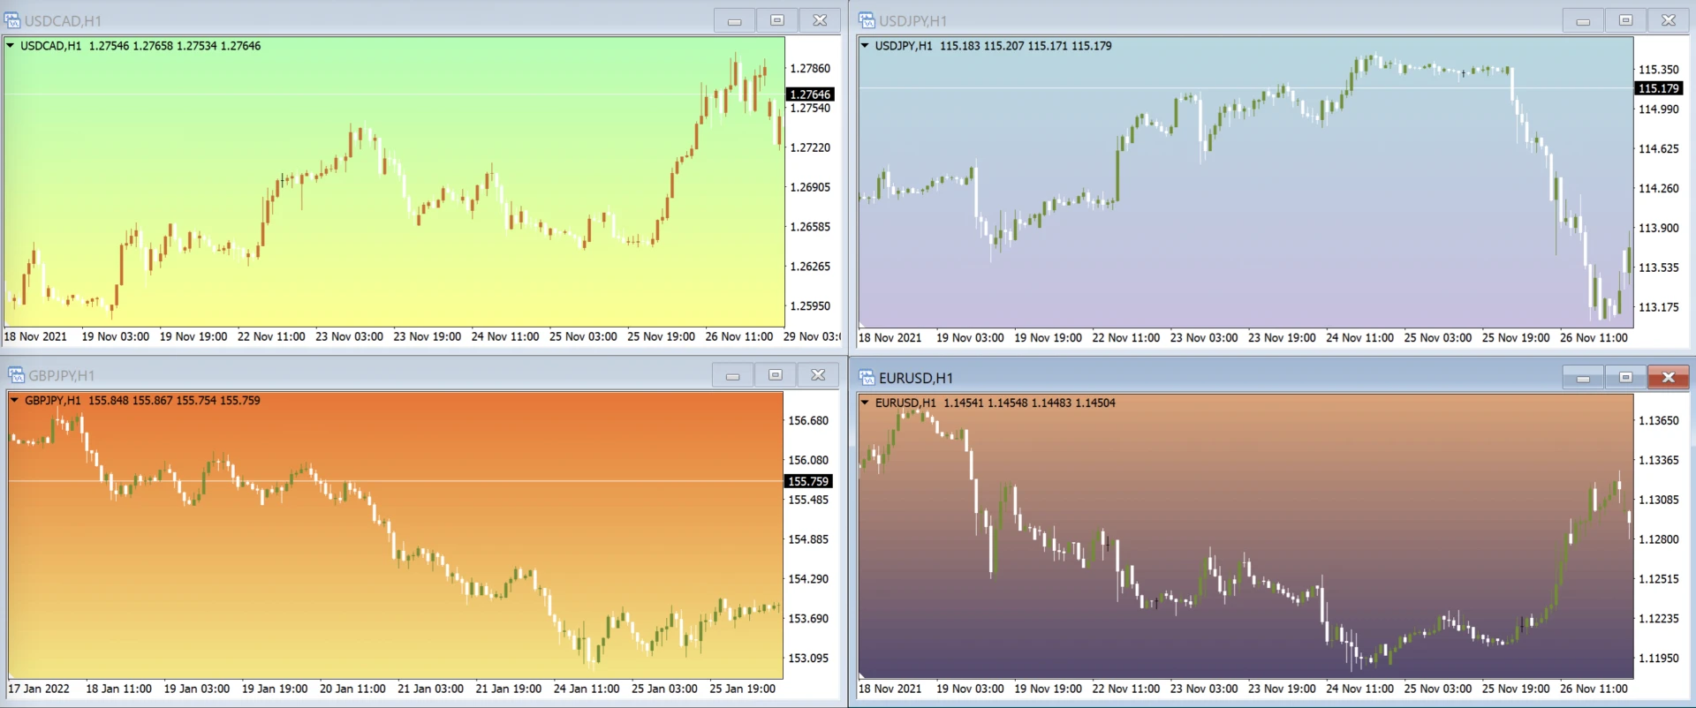Click the 155.759 current price label

click(808, 481)
